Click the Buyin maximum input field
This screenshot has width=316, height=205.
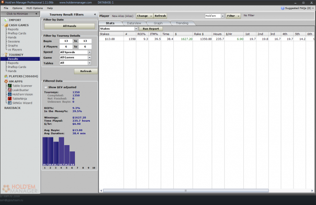[x=85, y=41]
